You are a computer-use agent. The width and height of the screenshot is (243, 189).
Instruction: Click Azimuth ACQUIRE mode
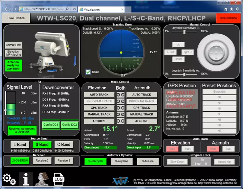[142, 121]
